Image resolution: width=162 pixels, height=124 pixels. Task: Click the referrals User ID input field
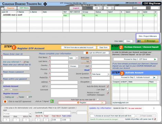[x=16, y=68]
